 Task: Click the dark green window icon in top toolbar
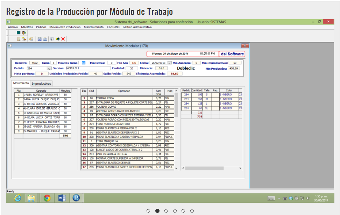click(19, 33)
